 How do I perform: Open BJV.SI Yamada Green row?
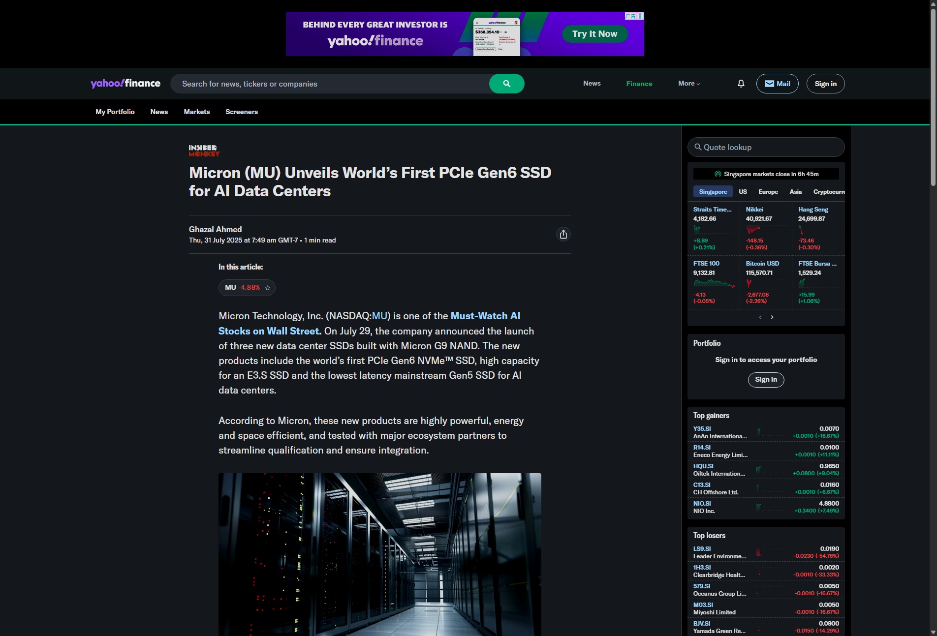tap(766, 627)
